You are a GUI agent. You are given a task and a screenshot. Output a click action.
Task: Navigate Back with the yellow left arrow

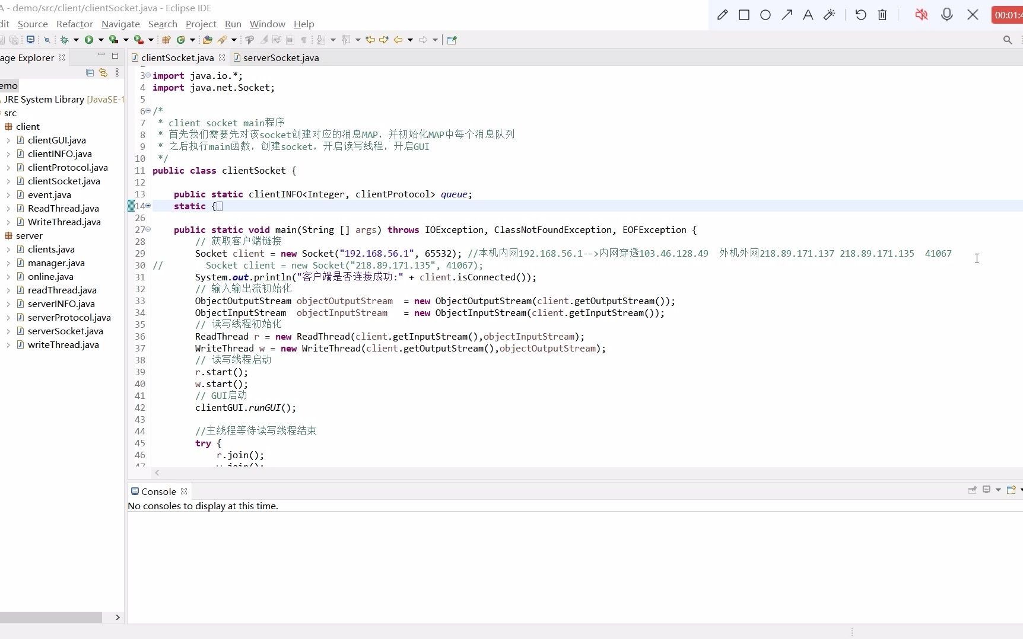point(398,40)
